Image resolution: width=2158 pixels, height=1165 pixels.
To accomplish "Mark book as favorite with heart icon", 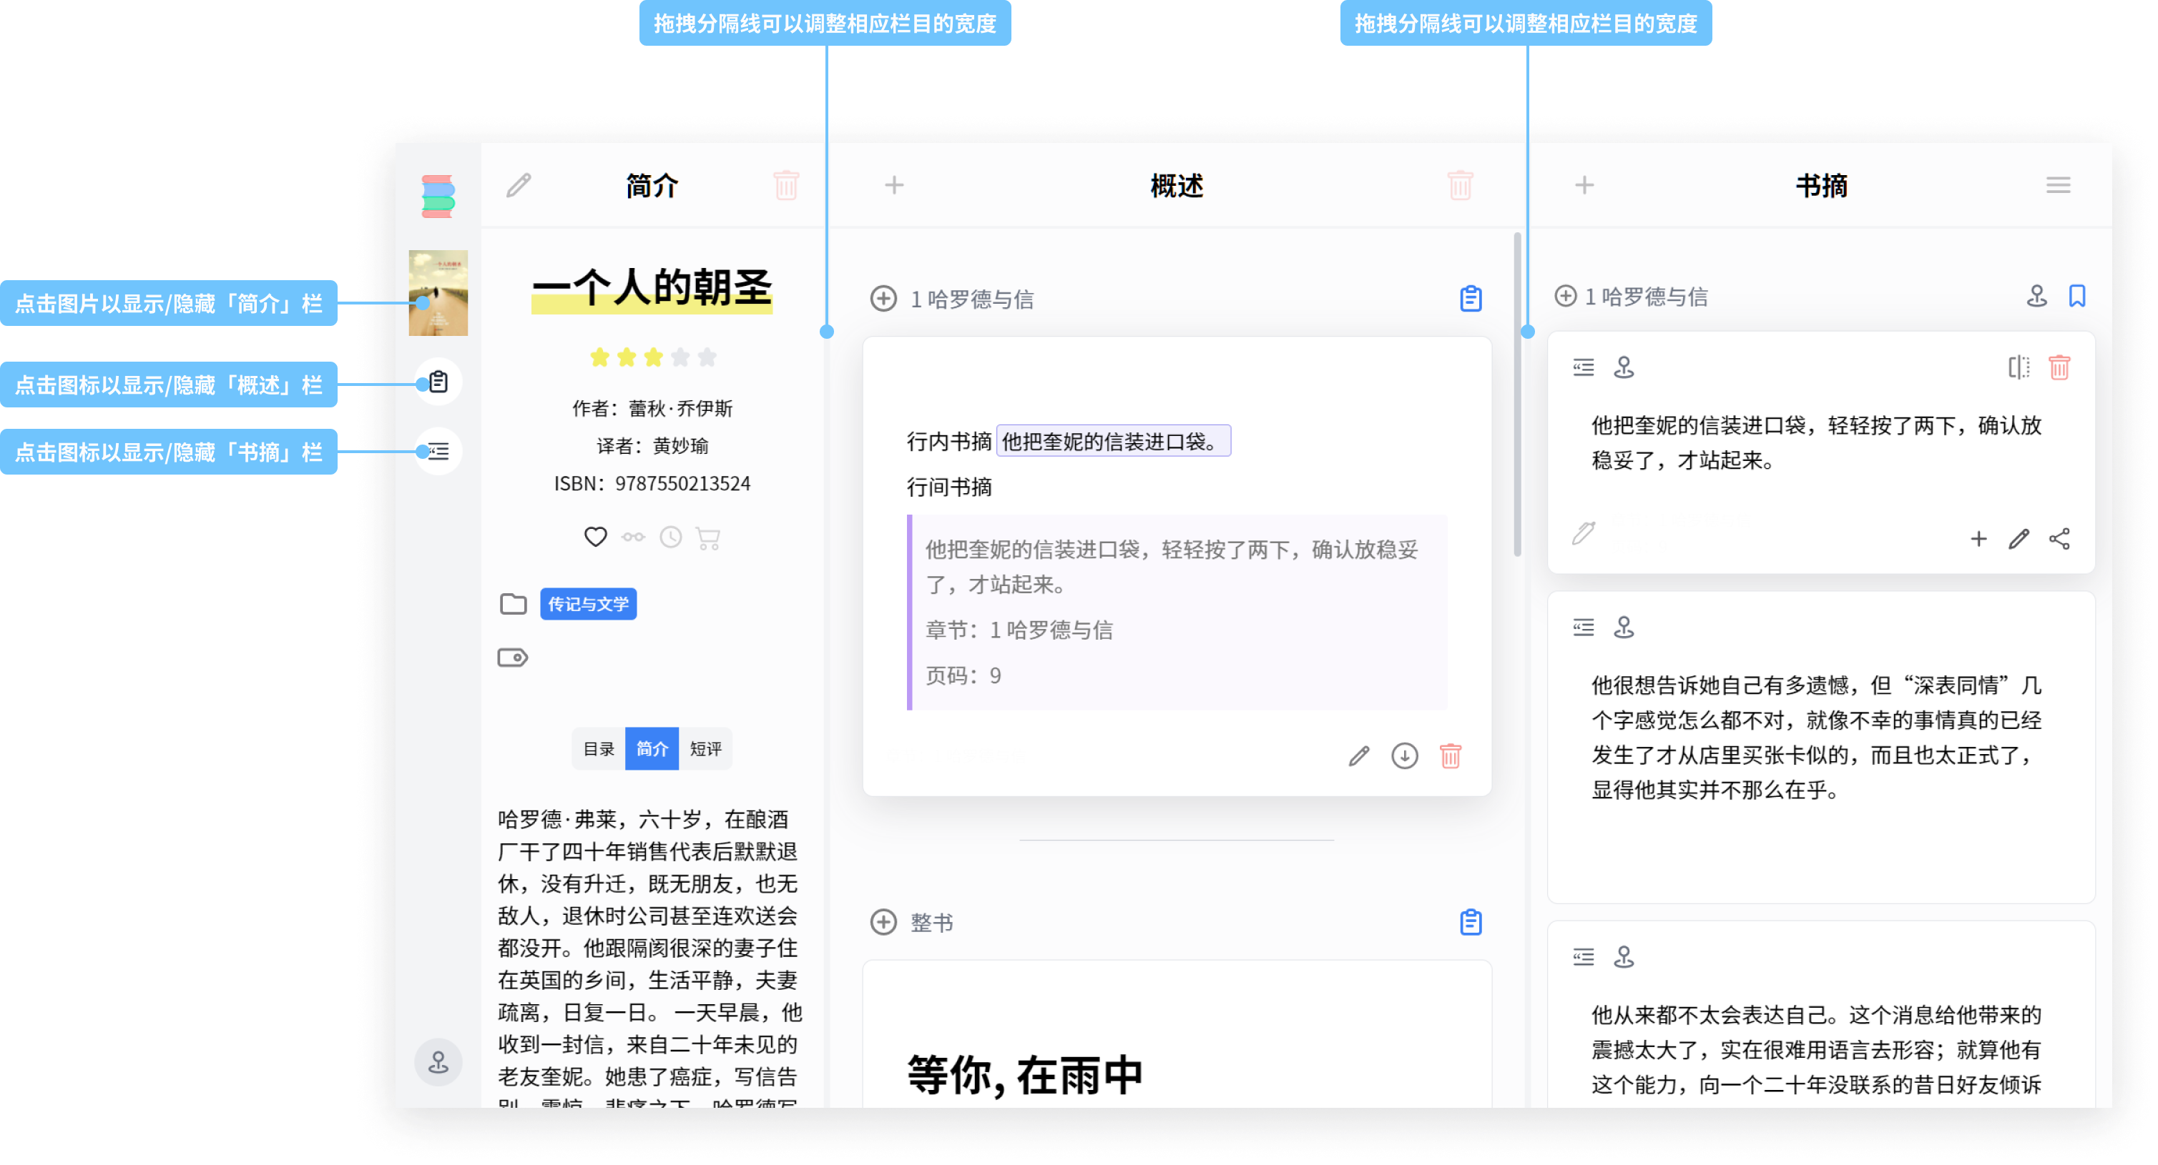I will 595,537.
